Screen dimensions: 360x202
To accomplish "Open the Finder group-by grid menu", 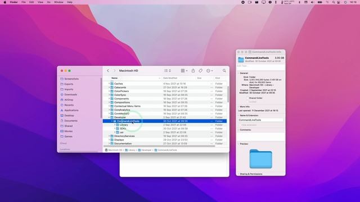I will 184,71.
